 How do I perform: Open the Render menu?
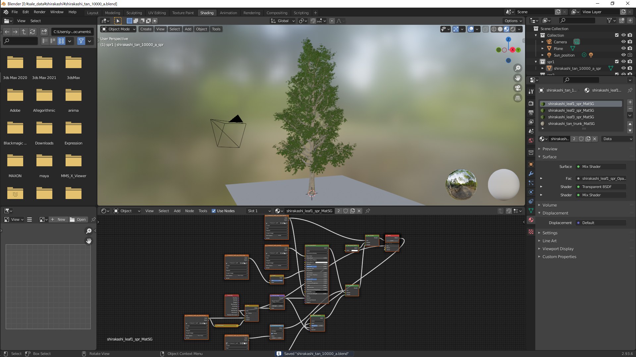point(39,12)
